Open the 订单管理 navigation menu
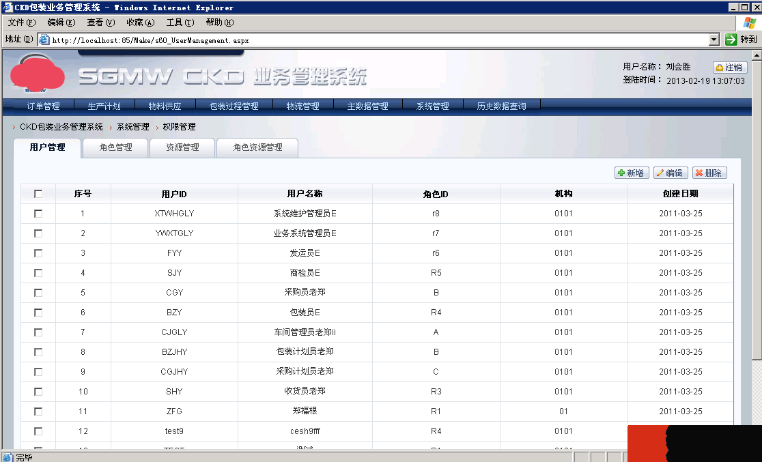This screenshot has height=462, width=762. [43, 106]
